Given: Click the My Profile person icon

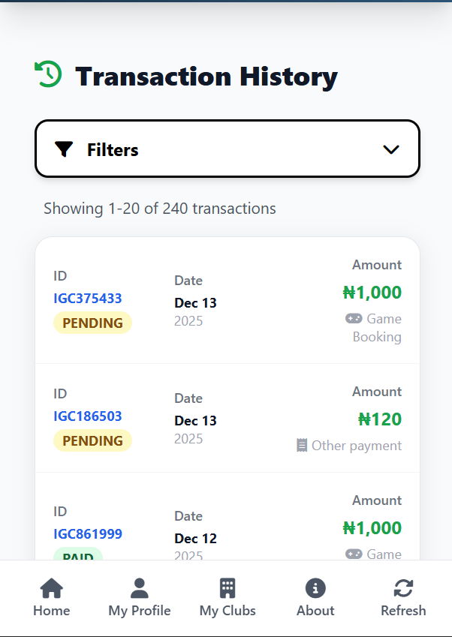Looking at the screenshot, I should pos(140,587).
